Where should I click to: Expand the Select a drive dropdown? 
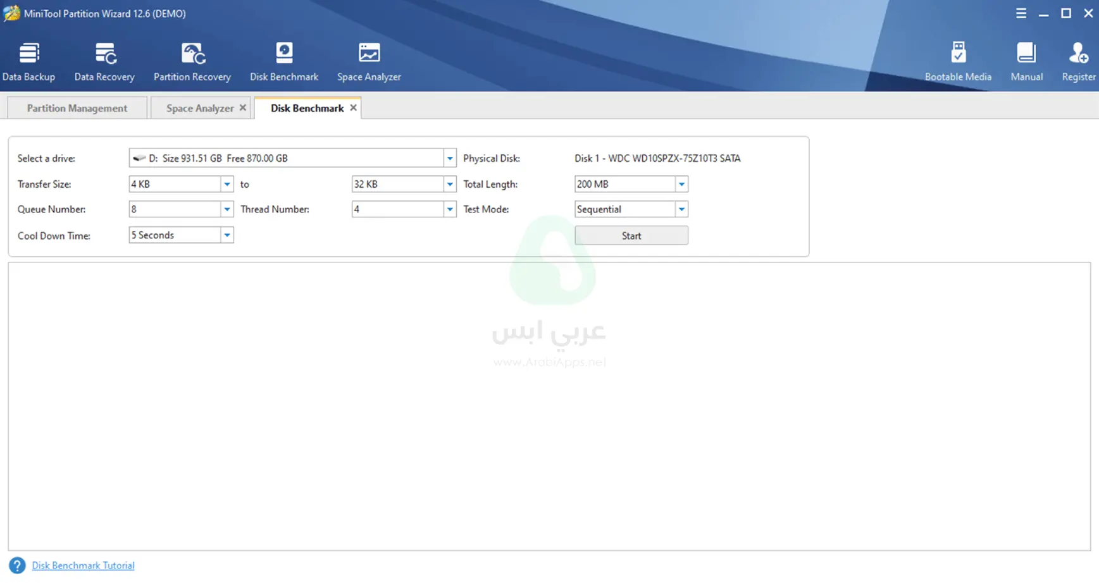pyautogui.click(x=450, y=158)
